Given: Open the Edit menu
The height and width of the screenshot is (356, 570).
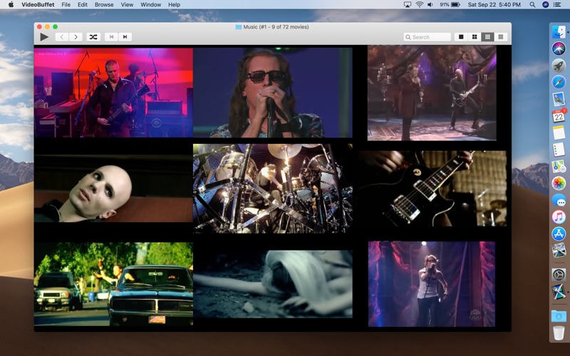Looking at the screenshot, I should (83, 5).
